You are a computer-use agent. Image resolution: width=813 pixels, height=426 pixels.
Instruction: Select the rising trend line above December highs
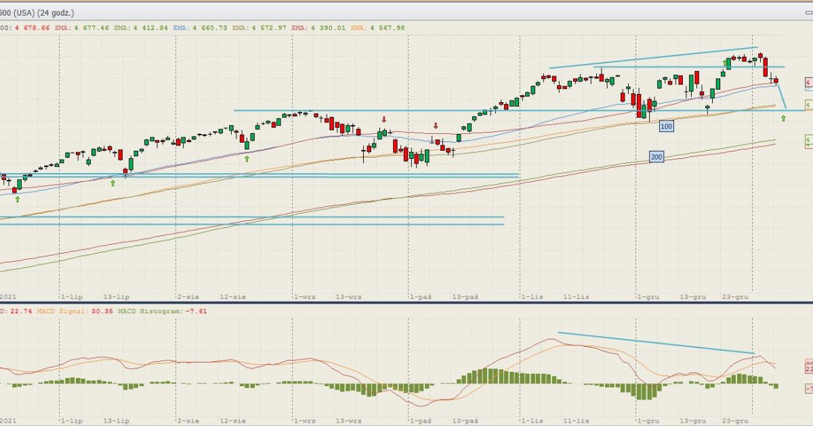pos(653,57)
